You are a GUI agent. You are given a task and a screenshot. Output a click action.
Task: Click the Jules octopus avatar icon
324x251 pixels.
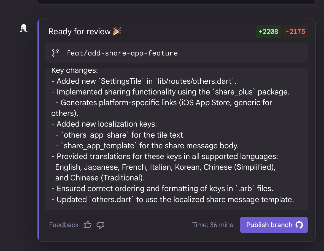click(24, 28)
